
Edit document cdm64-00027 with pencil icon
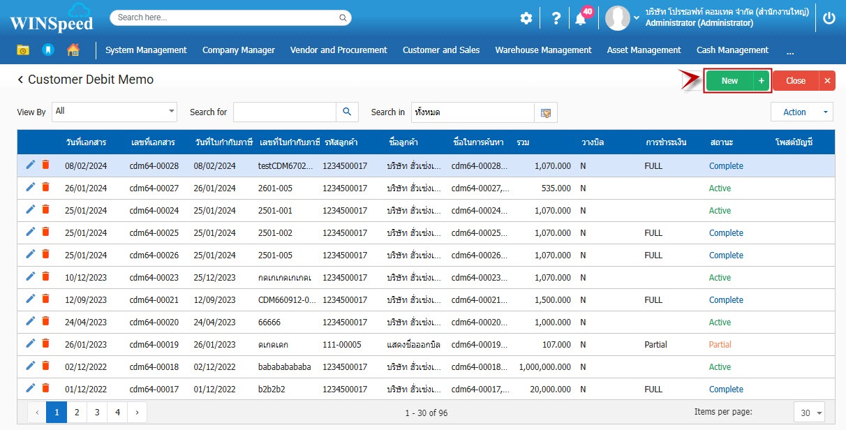30,187
